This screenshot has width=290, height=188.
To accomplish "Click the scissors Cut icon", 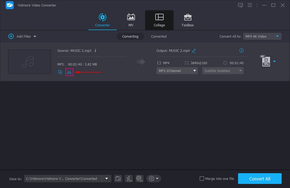I will click(69, 72).
